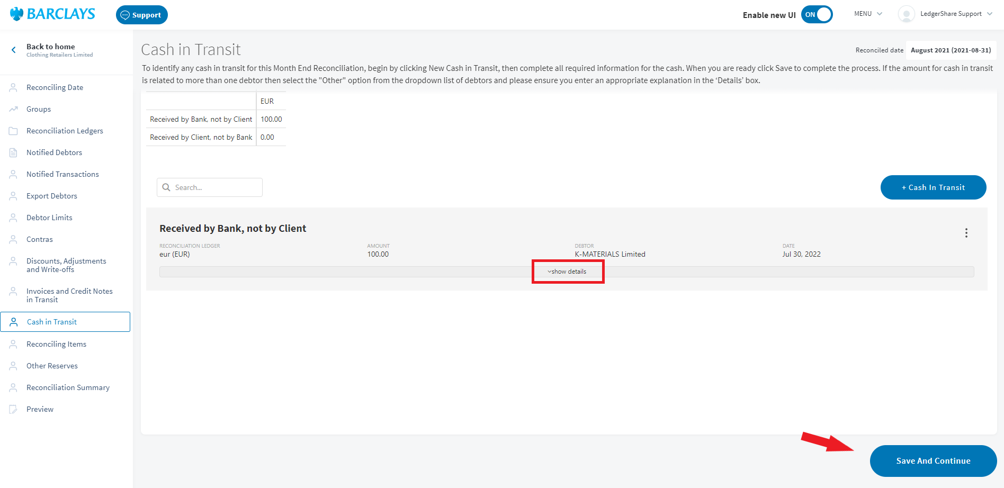Open the three-dot options menu for entry

pos(966,233)
